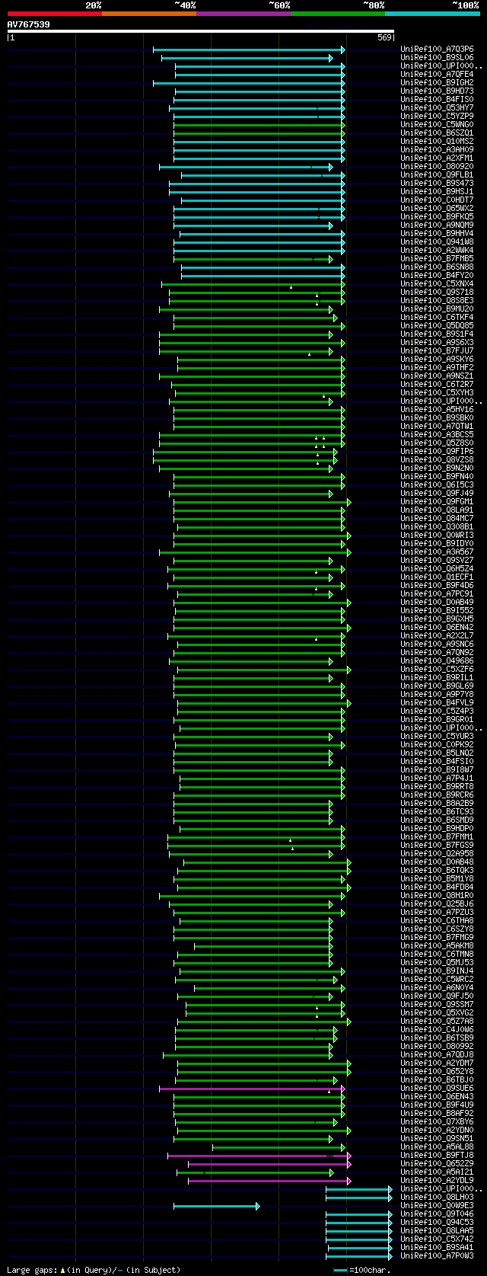Image resolution: width=487 pixels, height=1276 pixels.
Task: Select hit label UniRef100_D0AB49
Action: 437,603
